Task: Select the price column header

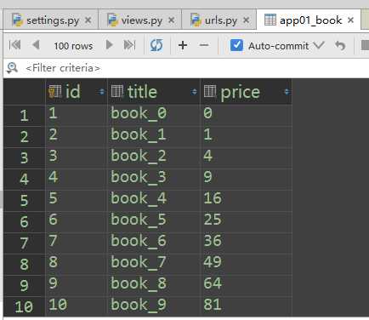Action: tap(246, 92)
